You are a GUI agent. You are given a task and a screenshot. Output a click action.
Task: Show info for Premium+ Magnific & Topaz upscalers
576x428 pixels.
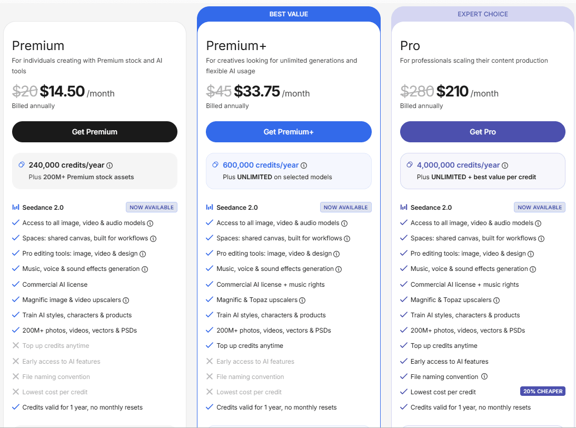point(302,300)
